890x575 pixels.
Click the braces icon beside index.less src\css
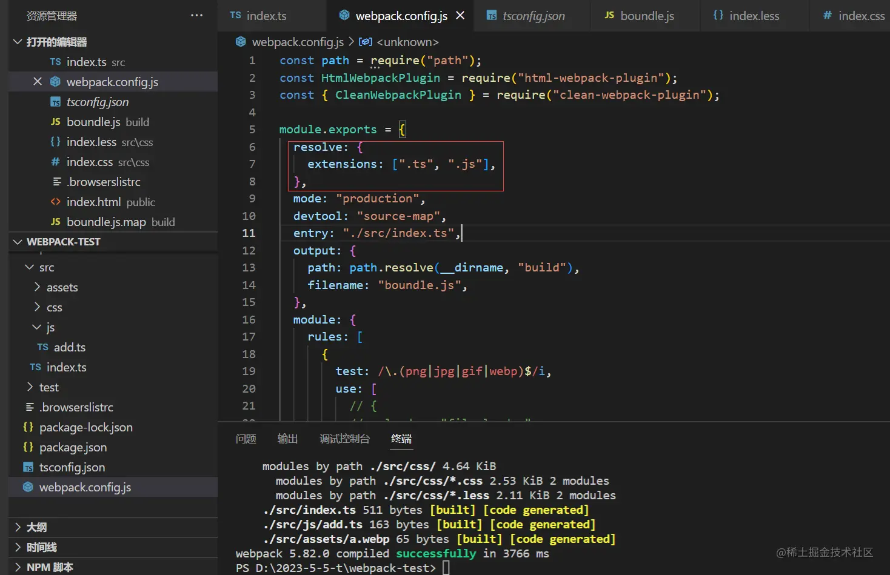point(55,141)
